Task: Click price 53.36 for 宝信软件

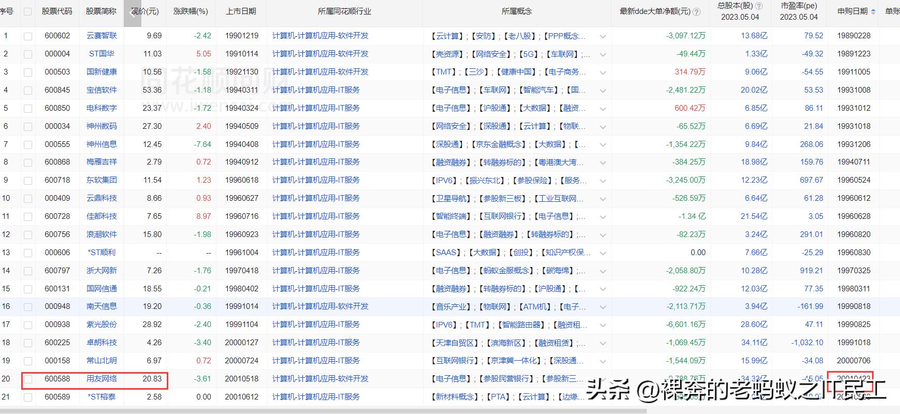Action: pyautogui.click(x=152, y=90)
